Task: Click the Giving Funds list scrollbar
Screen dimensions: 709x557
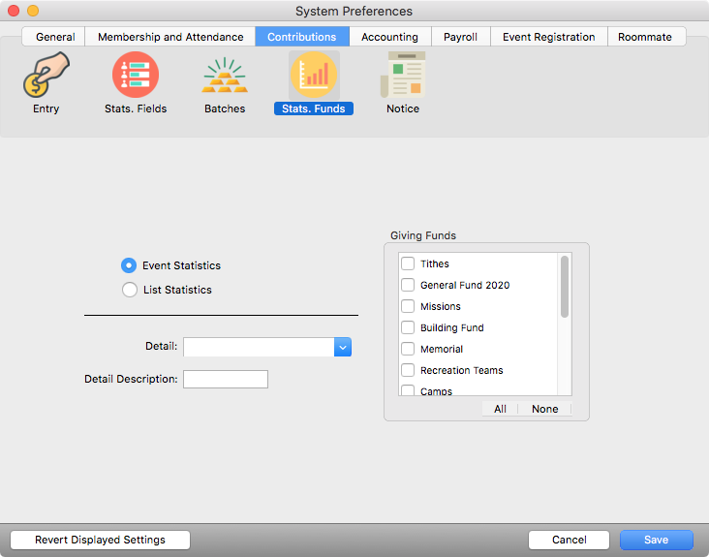Action: click(x=565, y=287)
